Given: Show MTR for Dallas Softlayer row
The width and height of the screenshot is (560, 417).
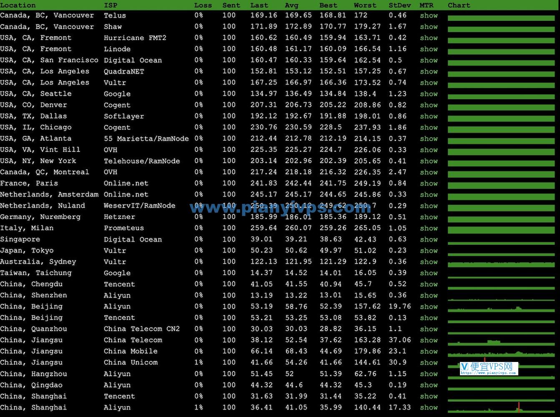Looking at the screenshot, I should tap(429, 116).
